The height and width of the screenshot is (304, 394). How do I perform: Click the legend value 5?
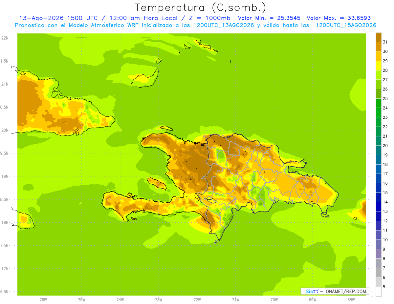[x=384, y=287]
